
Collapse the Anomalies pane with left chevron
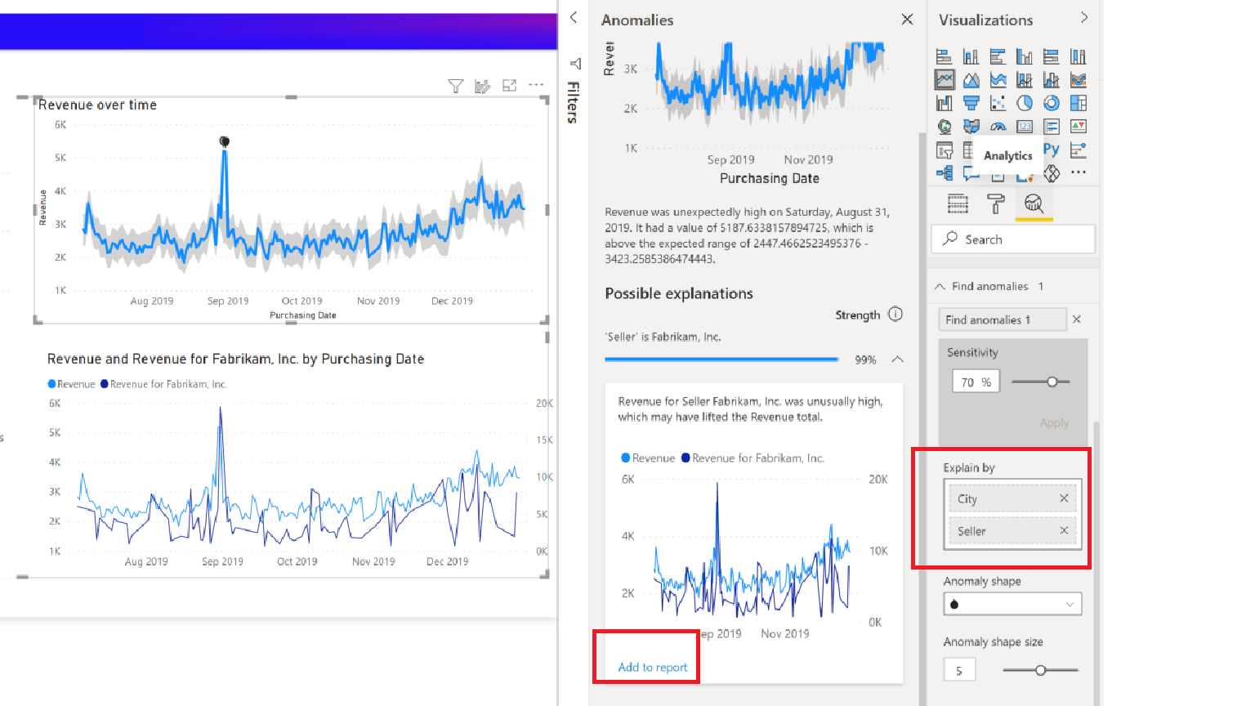(x=574, y=17)
